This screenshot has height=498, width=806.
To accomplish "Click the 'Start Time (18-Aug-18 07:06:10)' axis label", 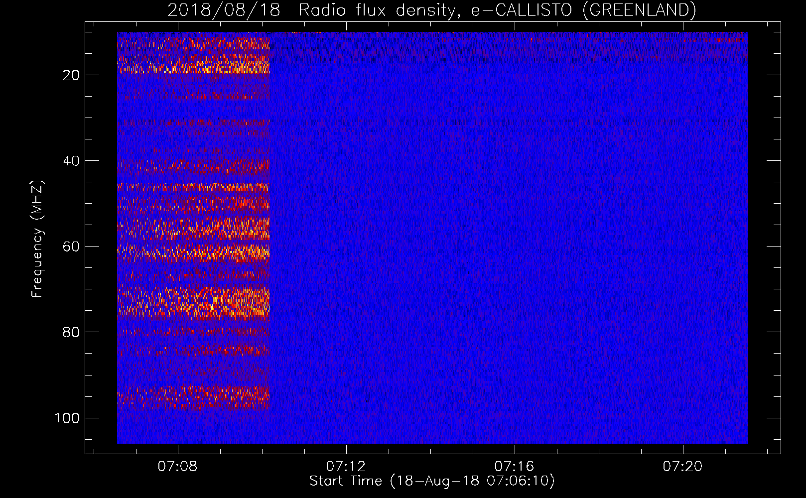I will coord(432,481).
